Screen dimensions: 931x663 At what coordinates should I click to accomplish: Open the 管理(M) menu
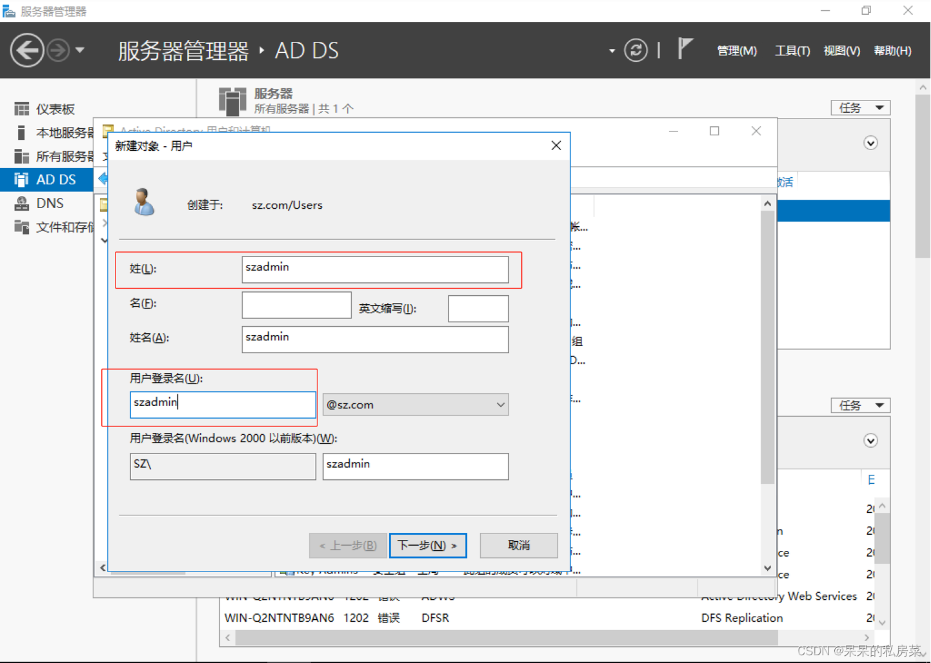tap(737, 51)
